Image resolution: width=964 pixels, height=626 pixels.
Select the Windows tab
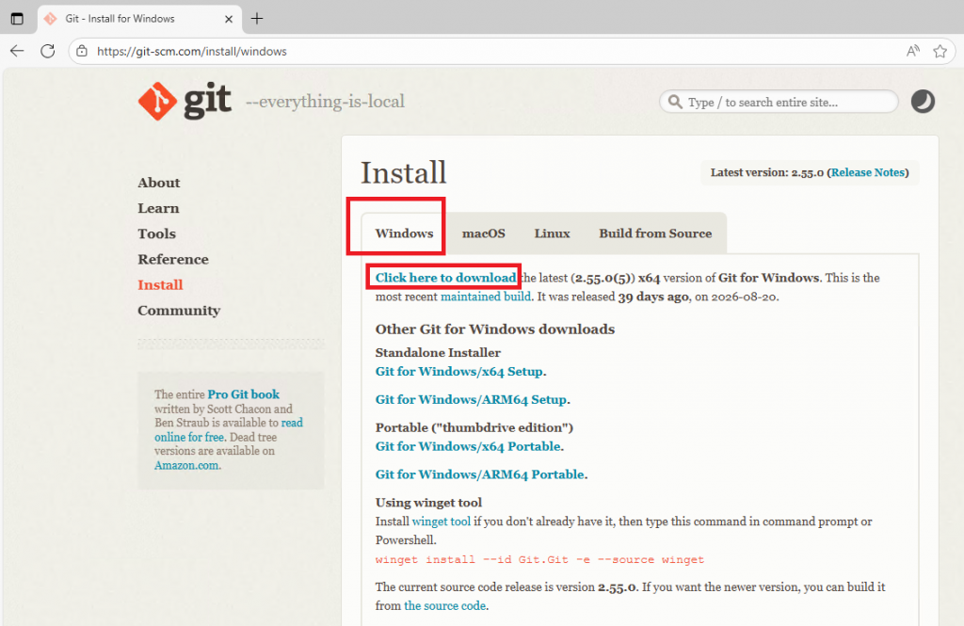tap(404, 233)
